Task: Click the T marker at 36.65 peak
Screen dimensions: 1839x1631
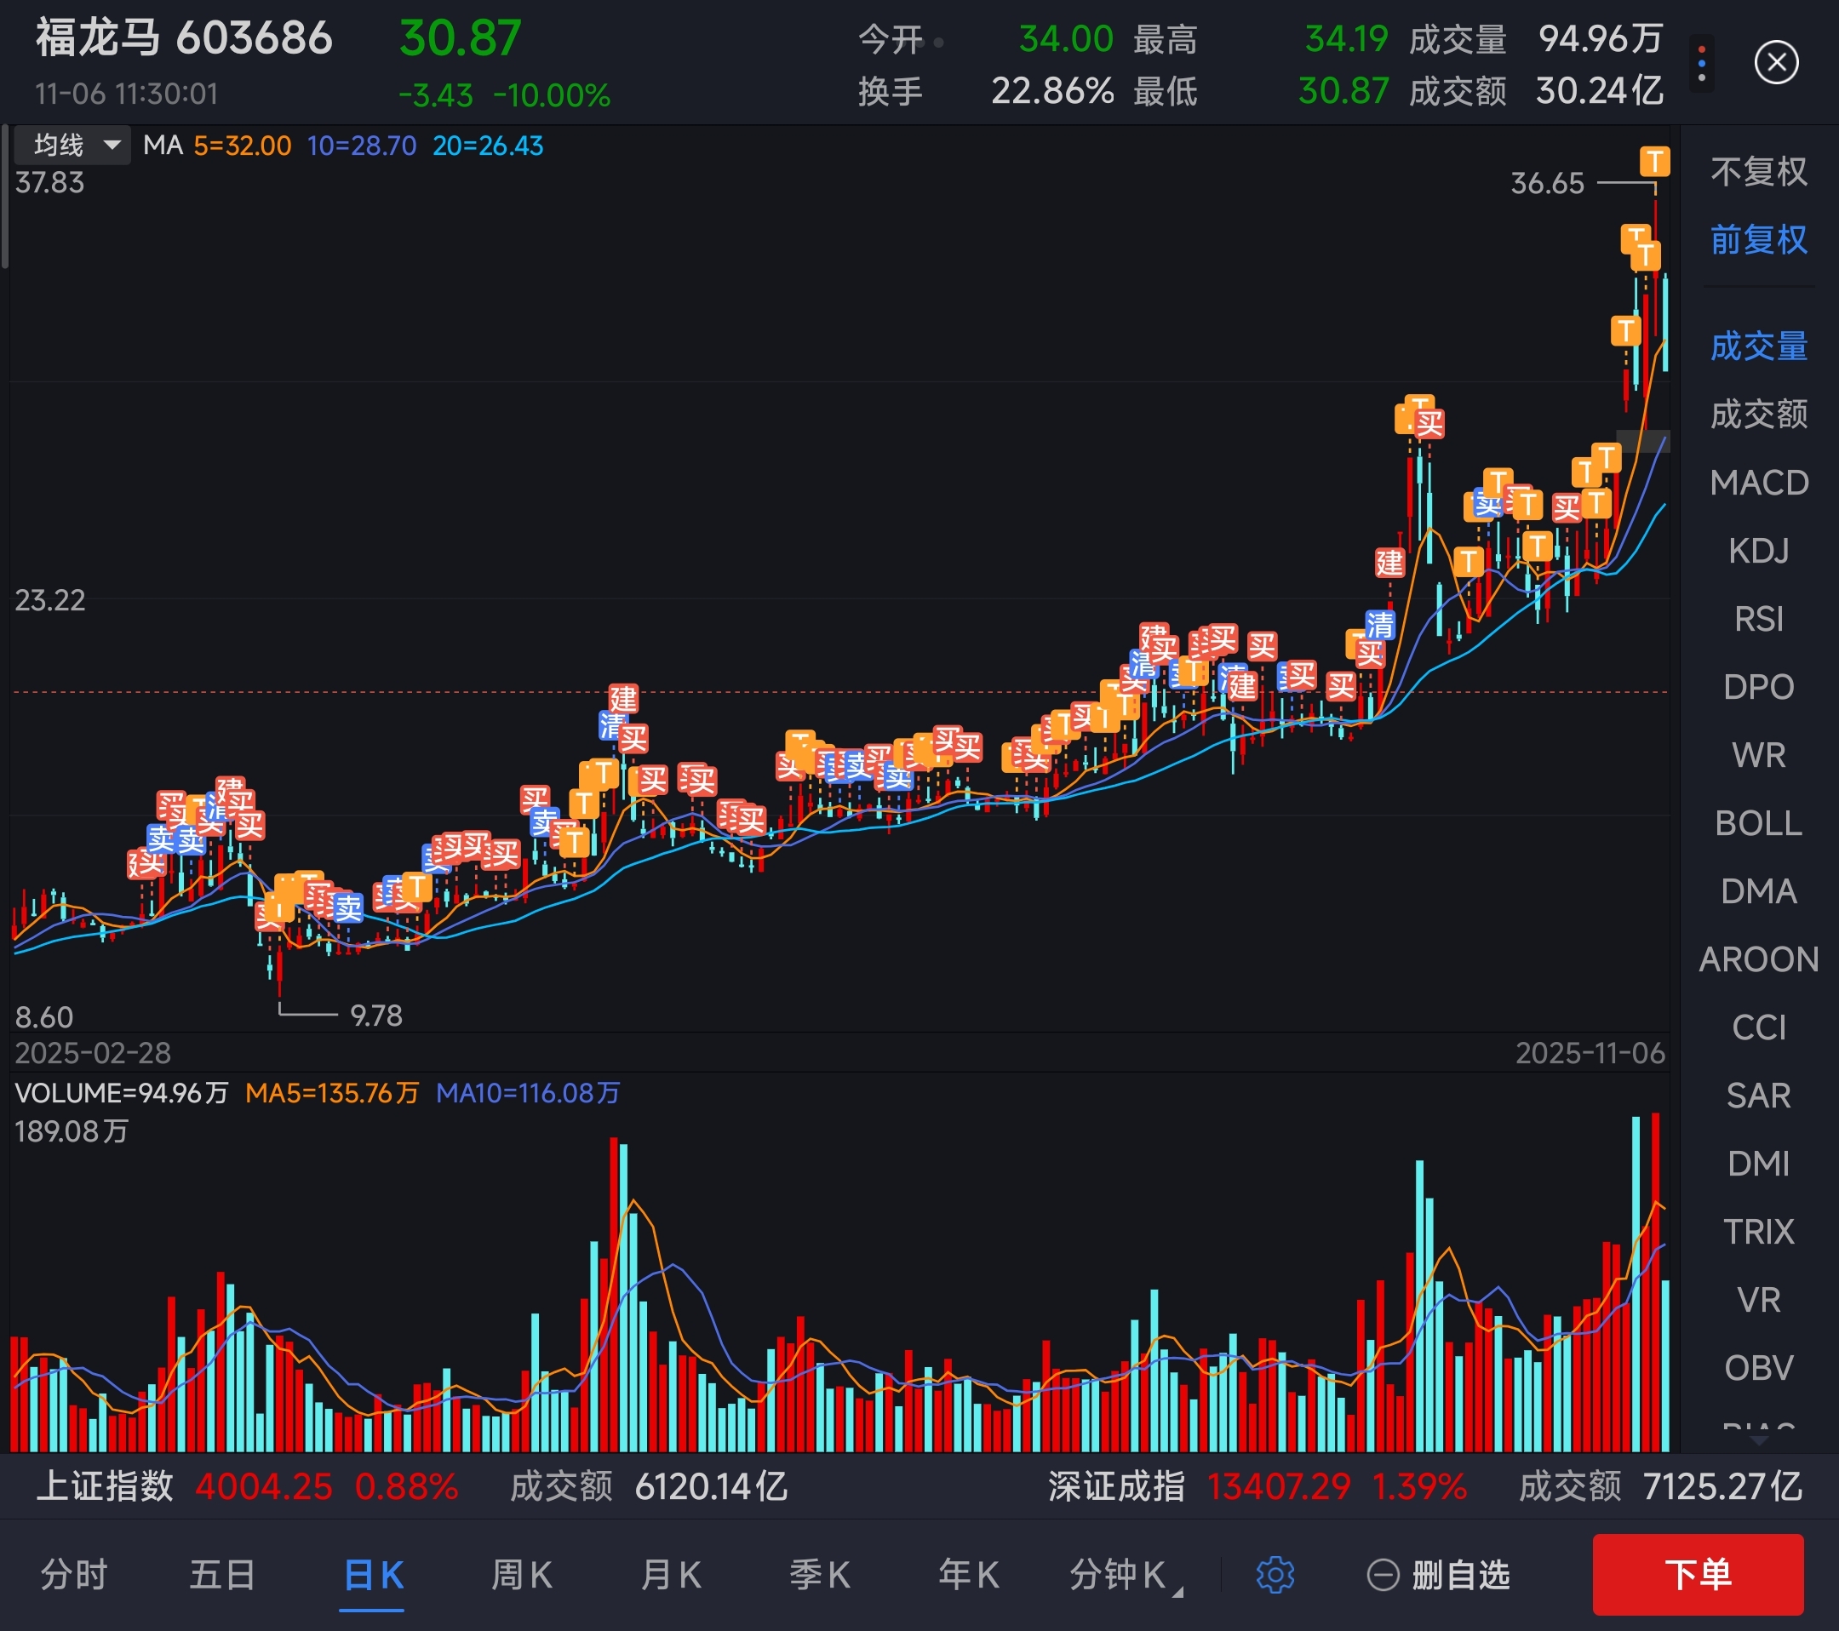Action: (1653, 162)
